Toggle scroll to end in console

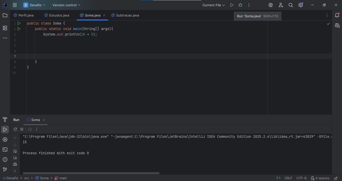click(15, 158)
